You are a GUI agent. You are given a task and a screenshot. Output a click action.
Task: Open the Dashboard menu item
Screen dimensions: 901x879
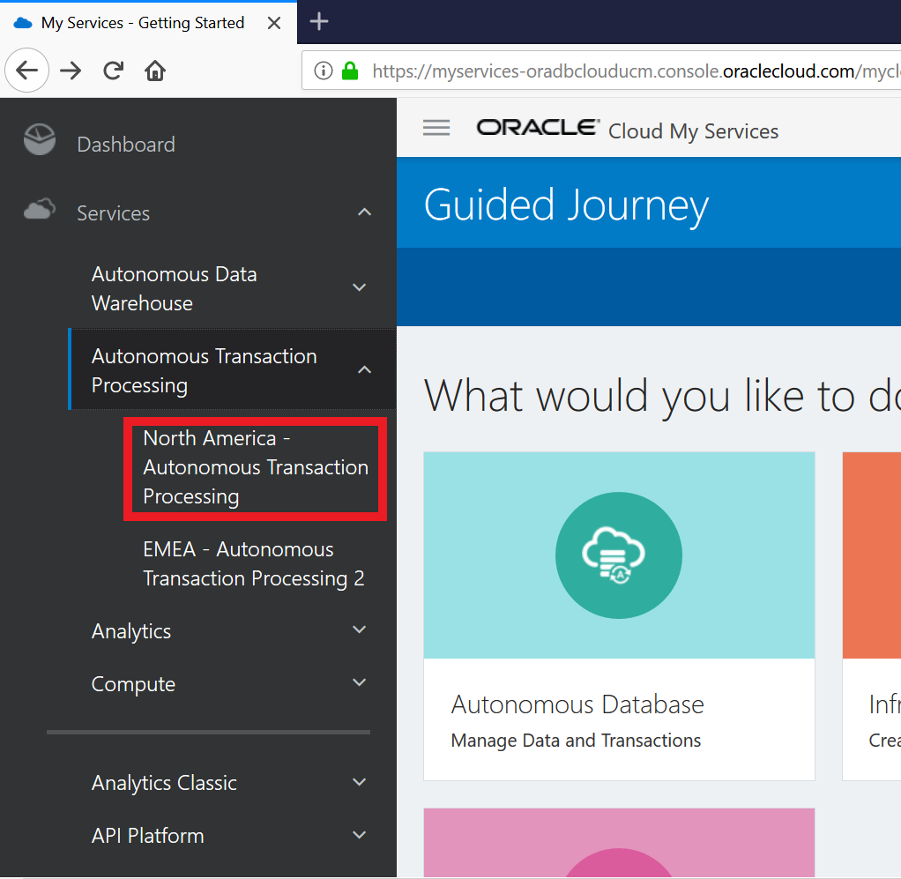click(126, 145)
